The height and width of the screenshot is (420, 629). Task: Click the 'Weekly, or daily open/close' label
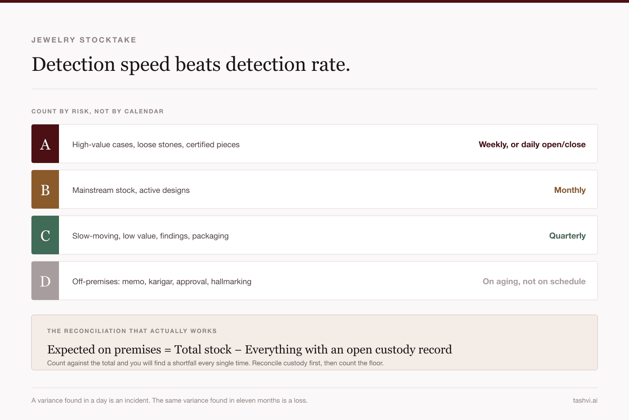(x=532, y=144)
